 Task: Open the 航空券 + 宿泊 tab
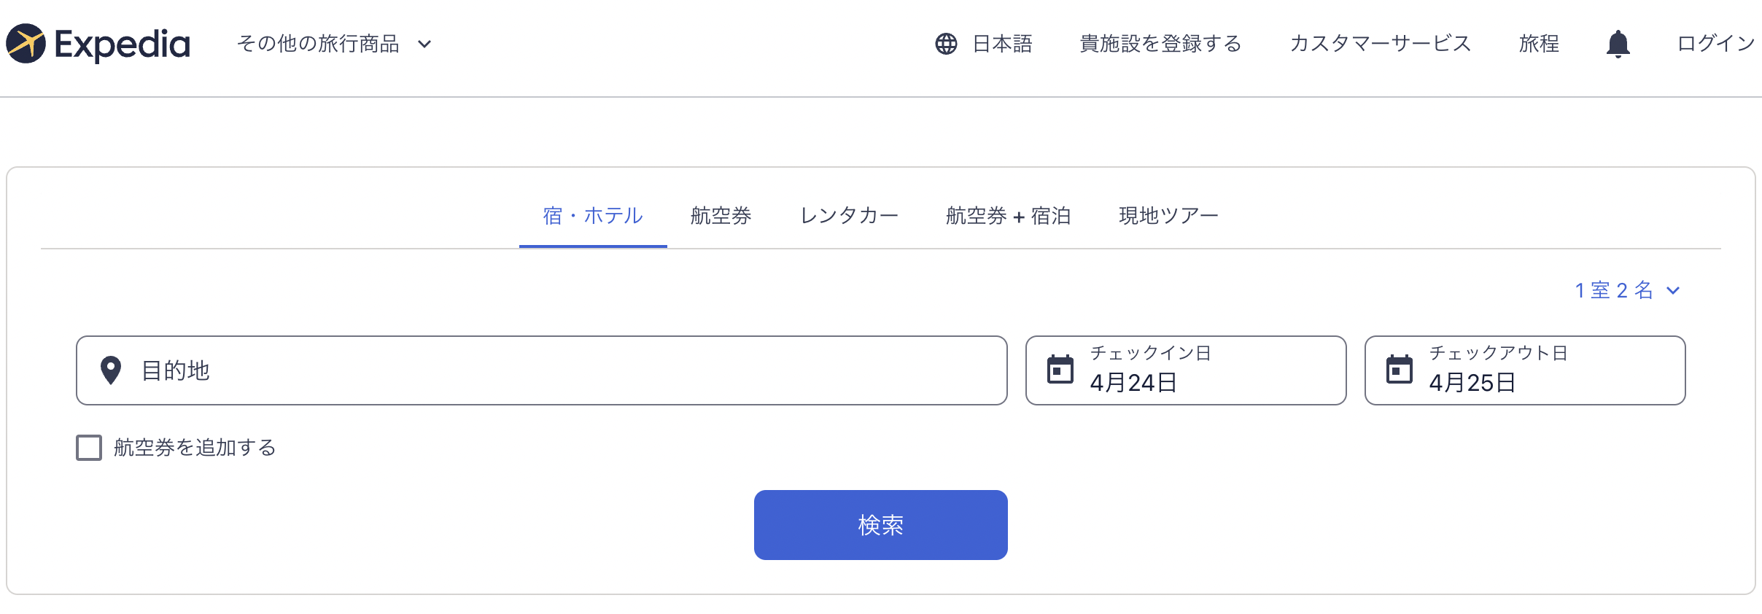pyautogui.click(x=1008, y=216)
